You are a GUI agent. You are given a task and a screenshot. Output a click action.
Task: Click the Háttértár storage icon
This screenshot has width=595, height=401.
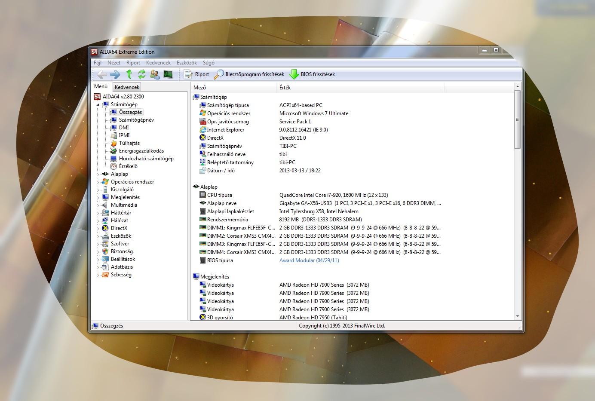105,213
